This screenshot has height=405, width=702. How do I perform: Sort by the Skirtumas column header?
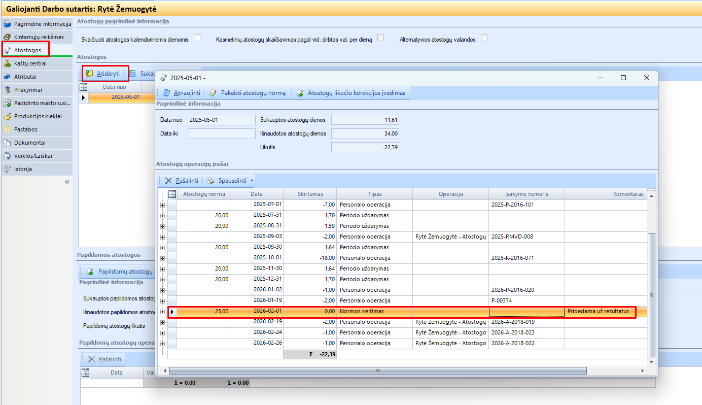coord(309,194)
